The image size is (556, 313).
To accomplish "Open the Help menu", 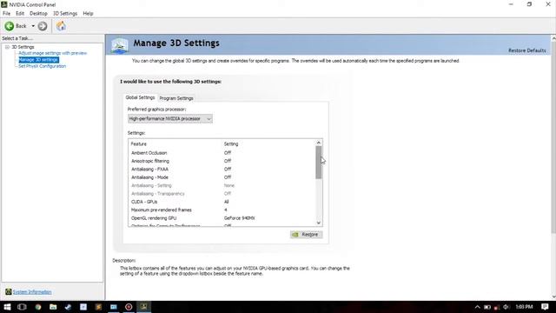I will pyautogui.click(x=88, y=14).
